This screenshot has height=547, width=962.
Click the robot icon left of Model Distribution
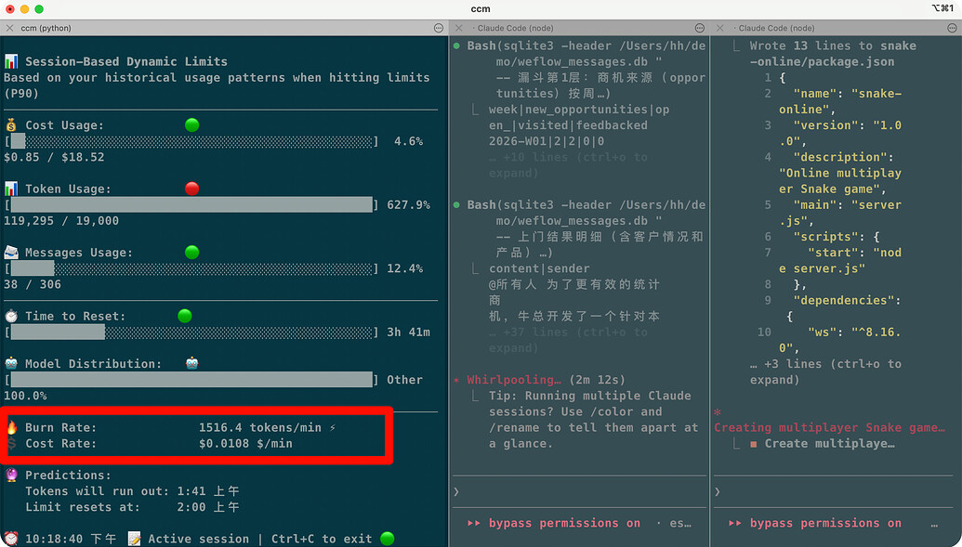[11, 364]
